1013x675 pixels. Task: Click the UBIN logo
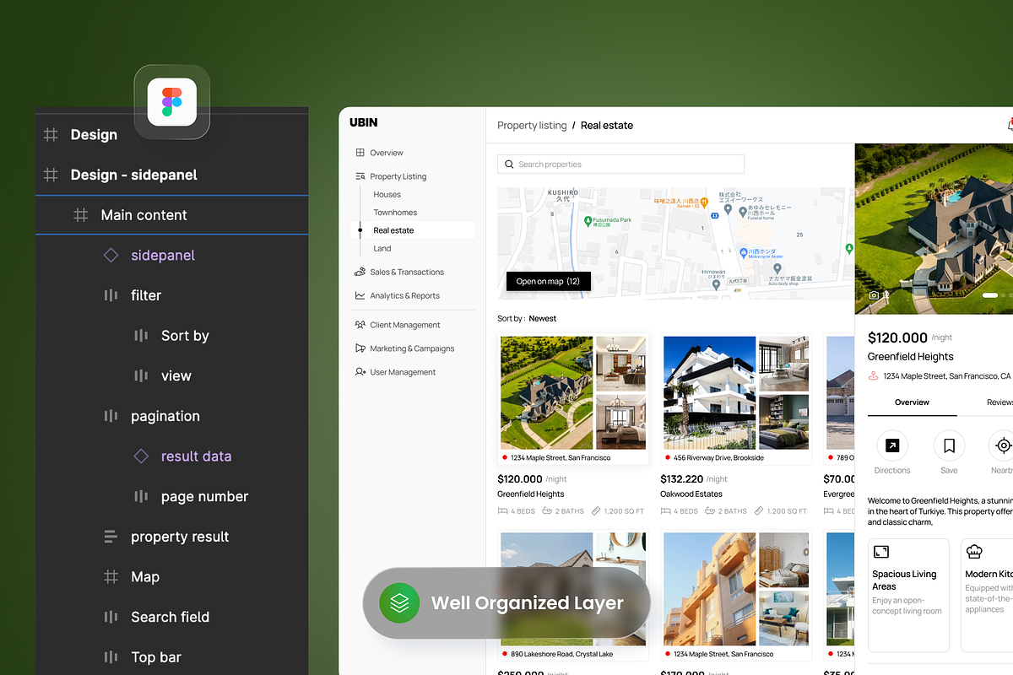[x=364, y=122]
